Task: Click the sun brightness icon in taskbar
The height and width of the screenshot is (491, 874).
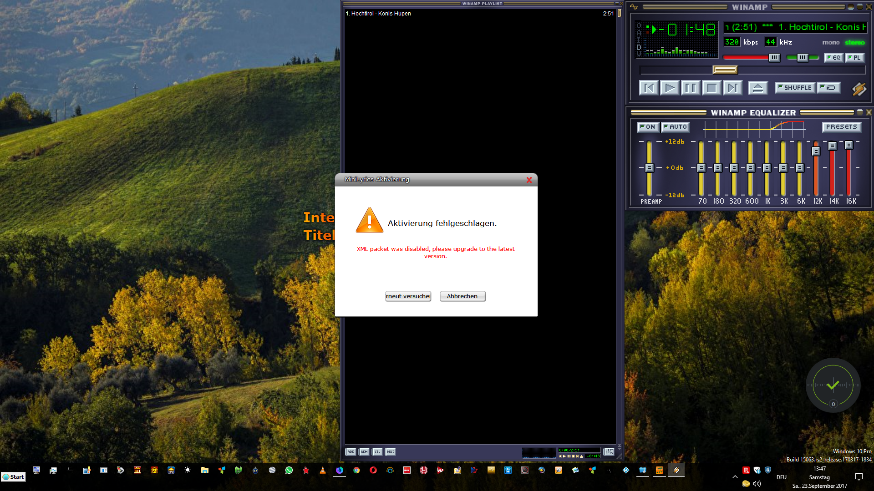Action: point(188,470)
